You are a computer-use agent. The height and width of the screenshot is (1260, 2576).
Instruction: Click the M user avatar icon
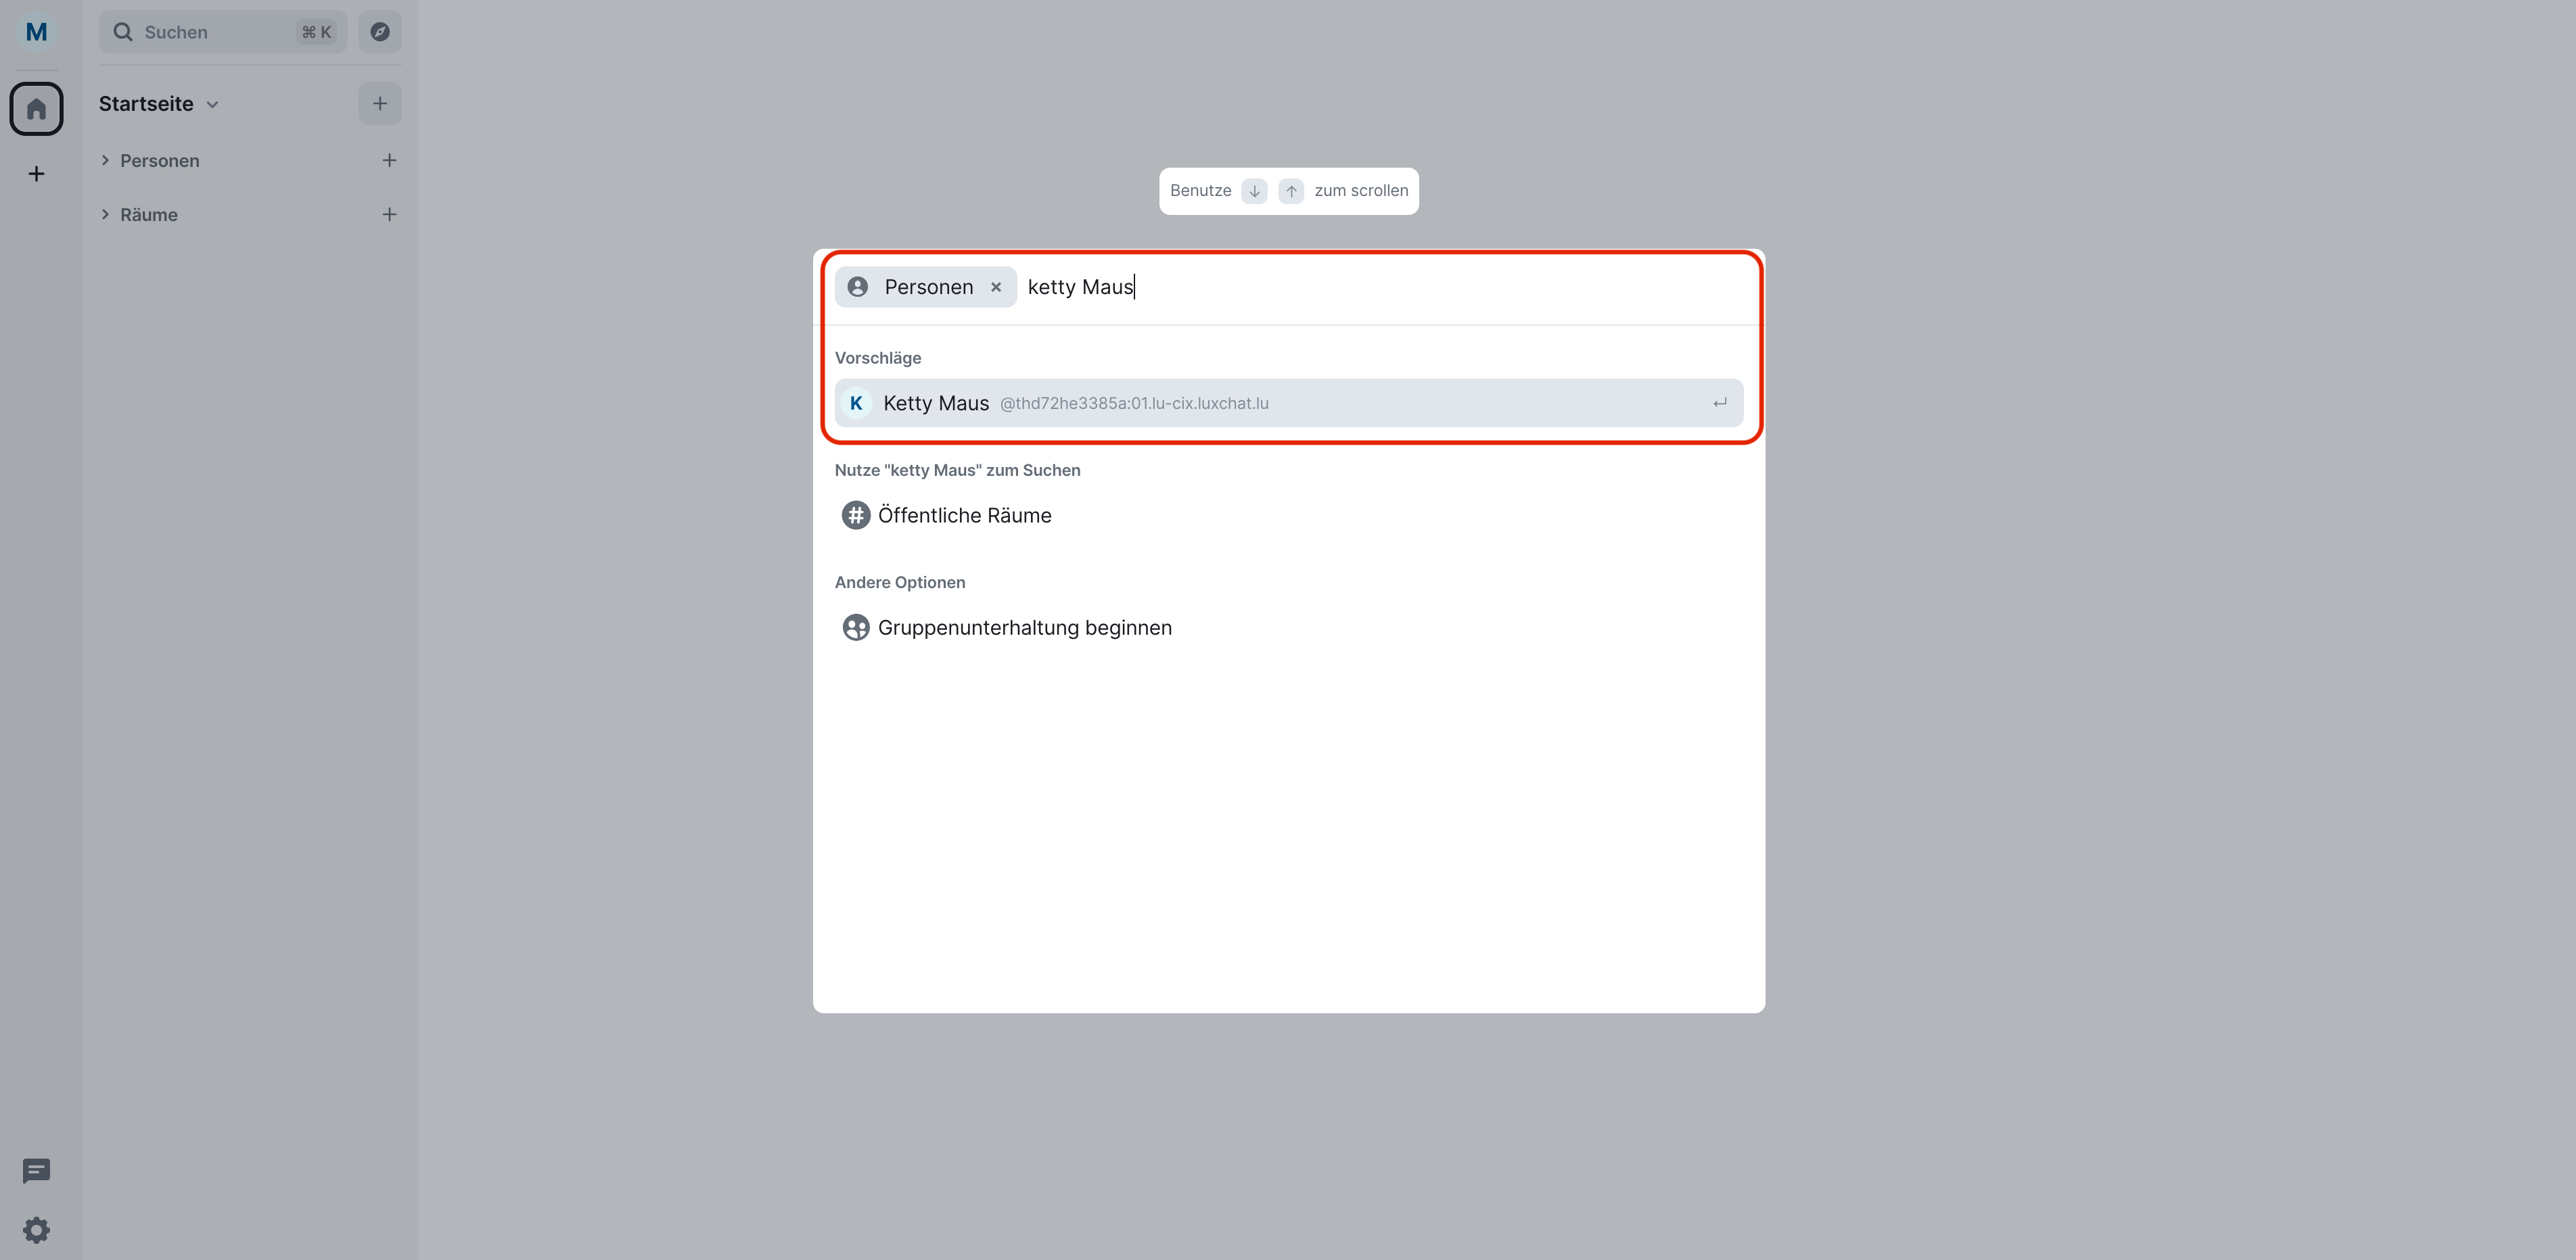tap(36, 32)
